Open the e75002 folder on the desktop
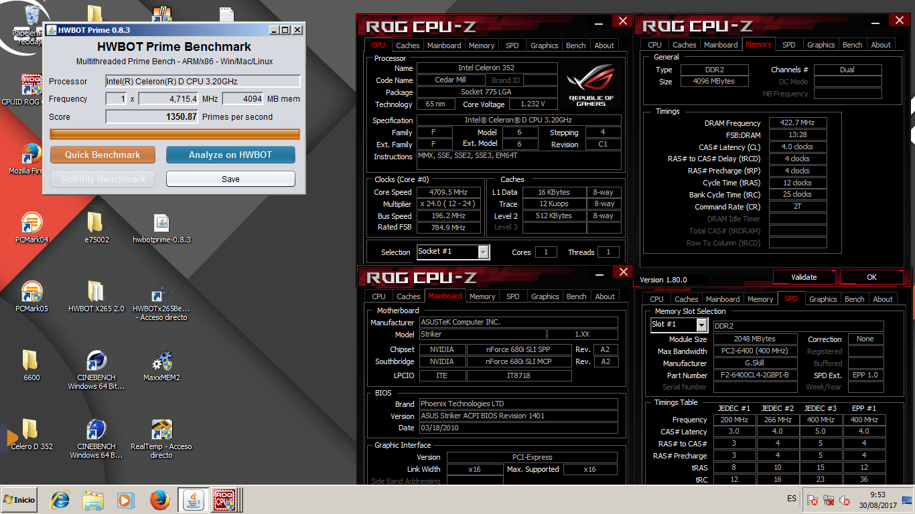 pyautogui.click(x=96, y=228)
